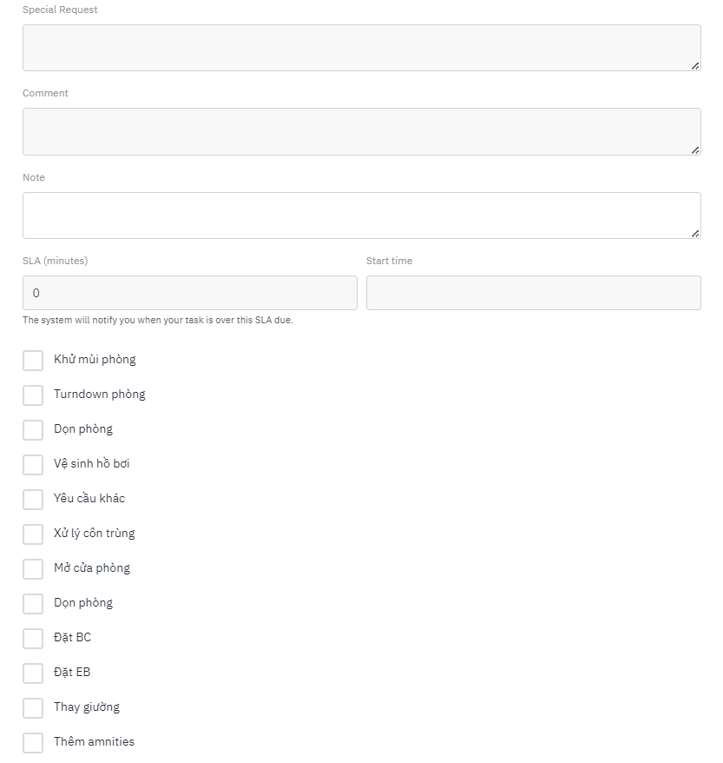Check the Xử lý côn trùng box
The height and width of the screenshot is (763, 723).
pyautogui.click(x=33, y=534)
